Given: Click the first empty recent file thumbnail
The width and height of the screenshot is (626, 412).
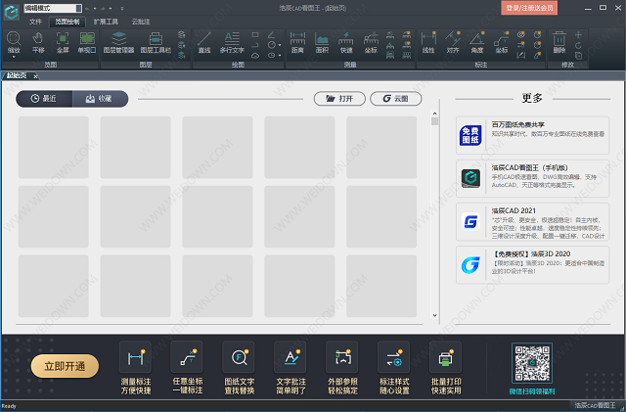Looking at the screenshot, I should click(x=54, y=148).
